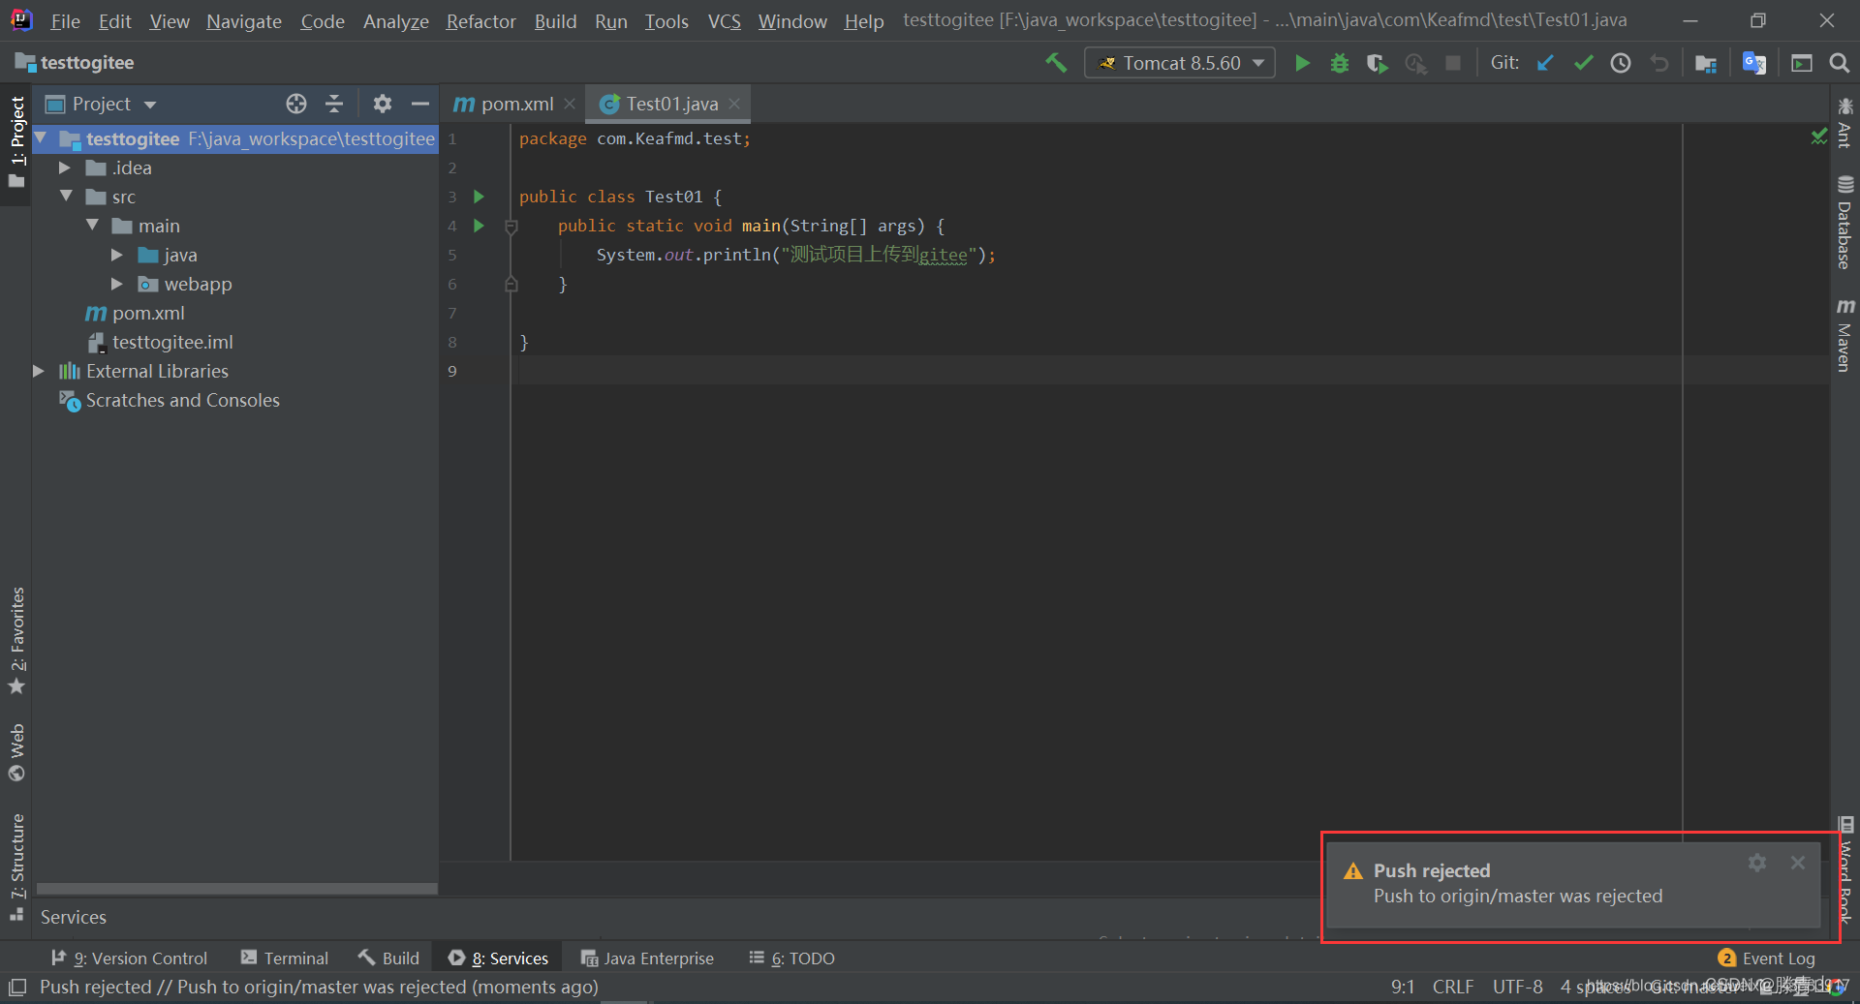Update project from Git with blue arrow
This screenshot has width=1860, height=1004.
[x=1544, y=62]
